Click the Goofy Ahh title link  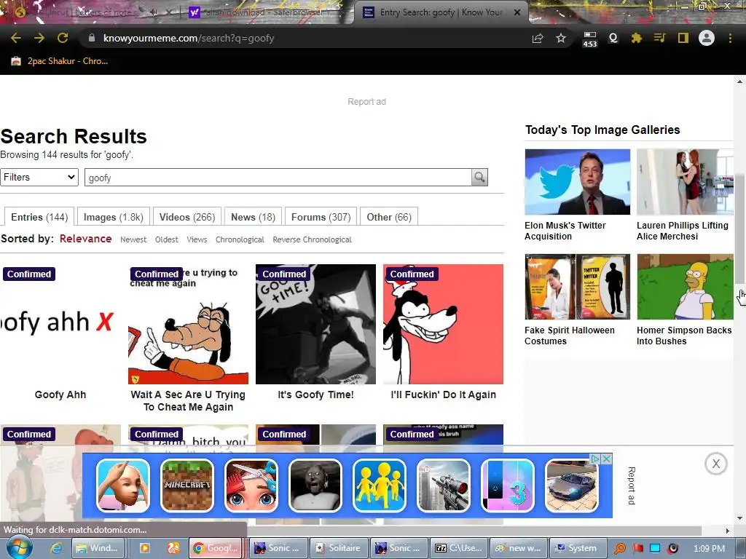coord(60,395)
